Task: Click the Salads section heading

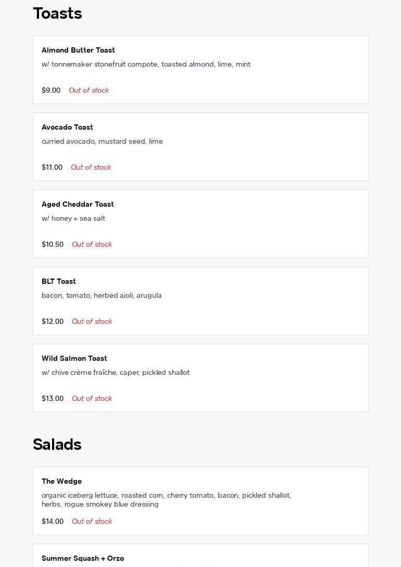Action: coord(57,445)
